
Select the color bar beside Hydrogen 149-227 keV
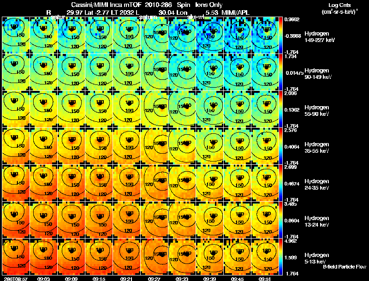(x=280, y=36)
